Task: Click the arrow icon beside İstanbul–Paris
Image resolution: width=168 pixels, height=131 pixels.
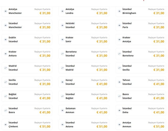Action: 119,25
